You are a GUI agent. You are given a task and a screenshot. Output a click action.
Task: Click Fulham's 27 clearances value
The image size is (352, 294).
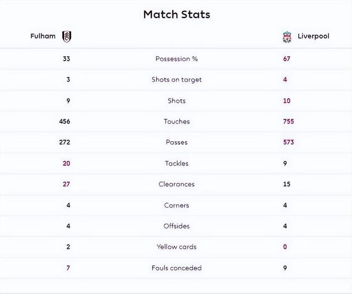66,184
